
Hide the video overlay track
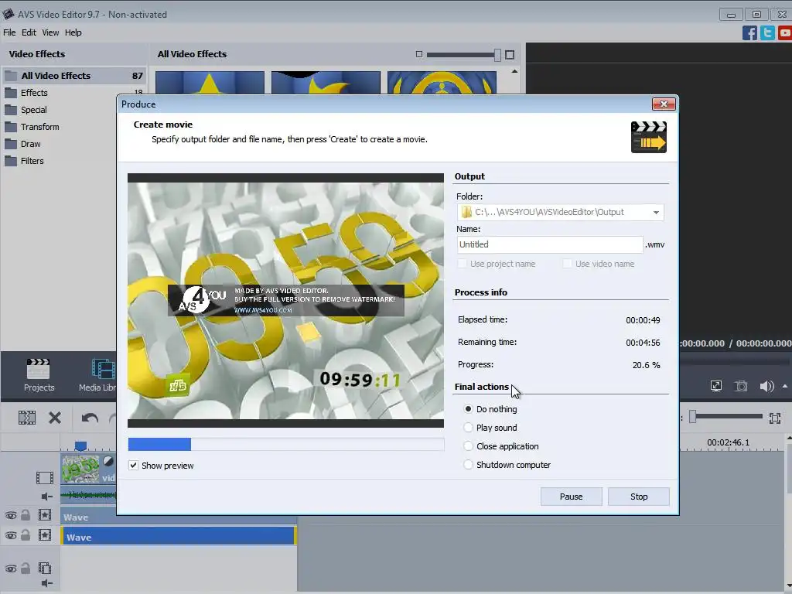click(x=11, y=568)
